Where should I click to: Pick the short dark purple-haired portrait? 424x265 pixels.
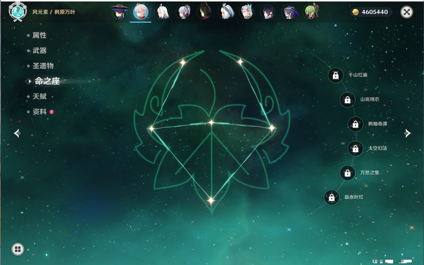click(268, 12)
